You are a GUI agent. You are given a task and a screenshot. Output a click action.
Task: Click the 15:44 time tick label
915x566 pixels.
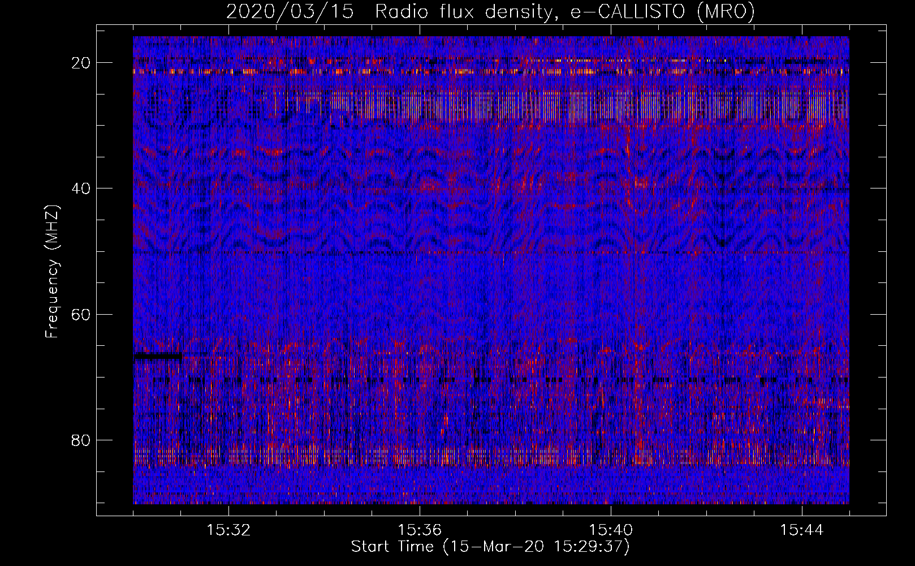802,530
